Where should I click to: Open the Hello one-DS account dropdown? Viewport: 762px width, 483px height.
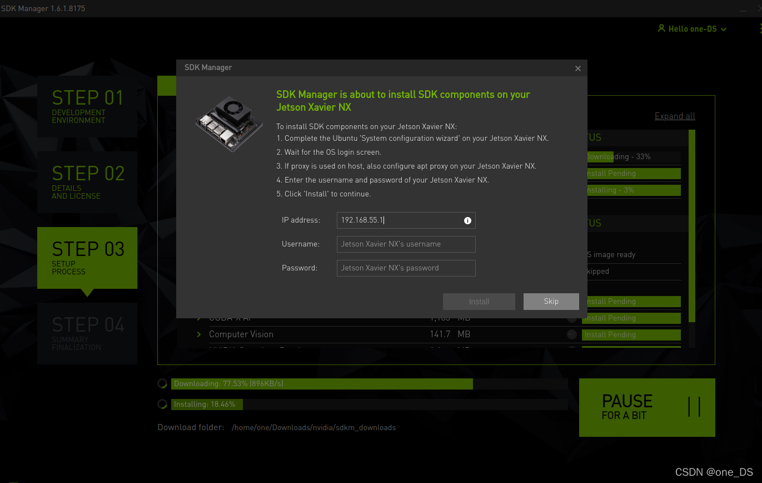[692, 28]
